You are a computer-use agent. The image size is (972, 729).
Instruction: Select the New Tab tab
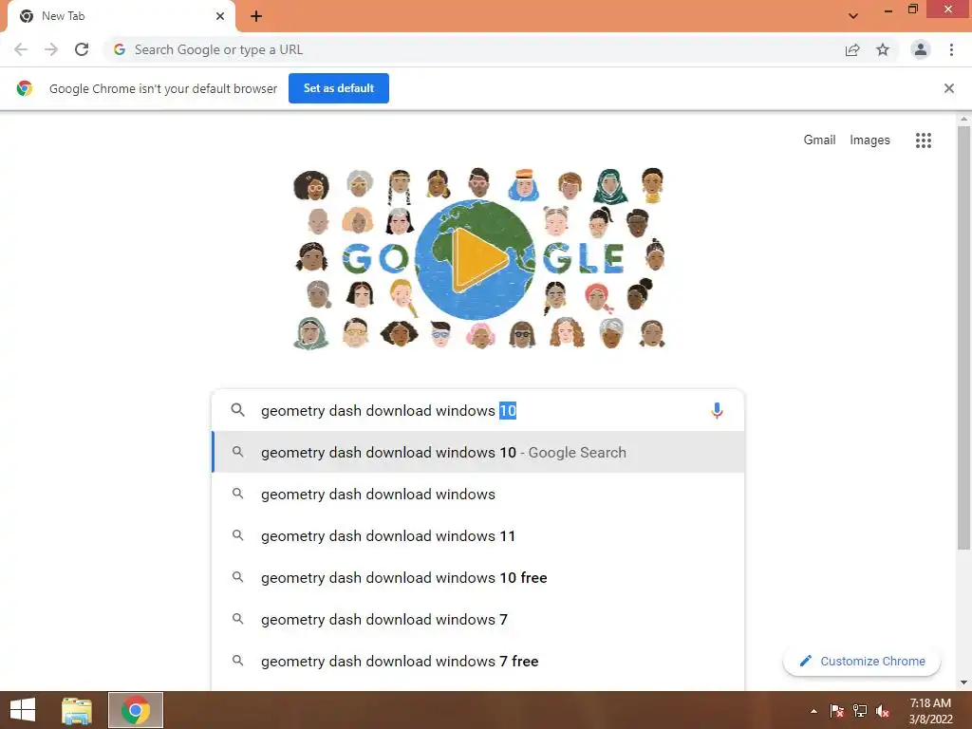121,16
